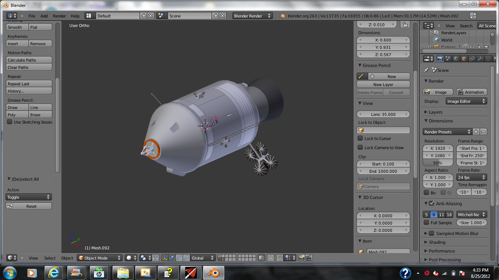Viewport: 499px width, 280px height.
Task: Open the Help menu
Action: point(75,16)
